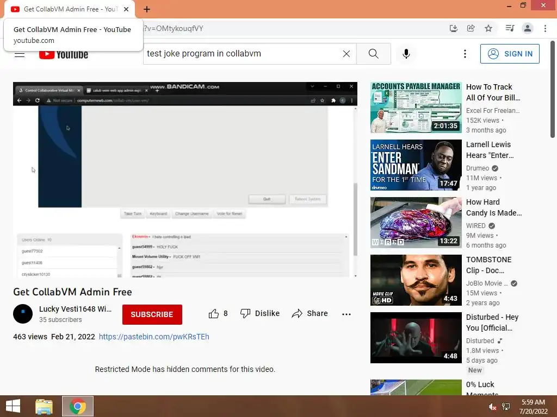Open the Chrome profile avatar
This screenshot has width=557, height=417.
(528, 28)
